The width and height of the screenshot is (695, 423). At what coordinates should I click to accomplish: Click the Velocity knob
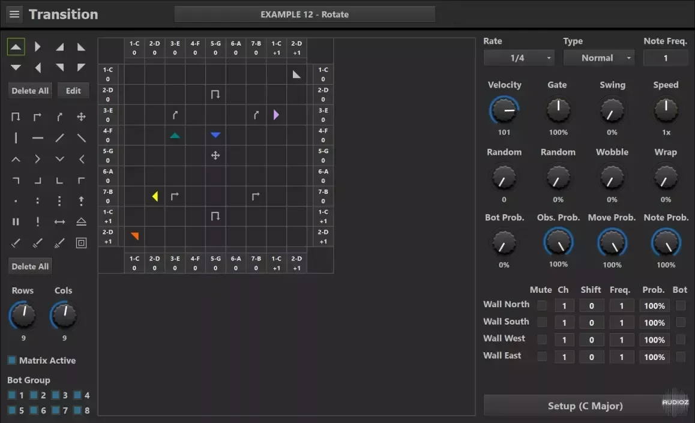point(504,110)
